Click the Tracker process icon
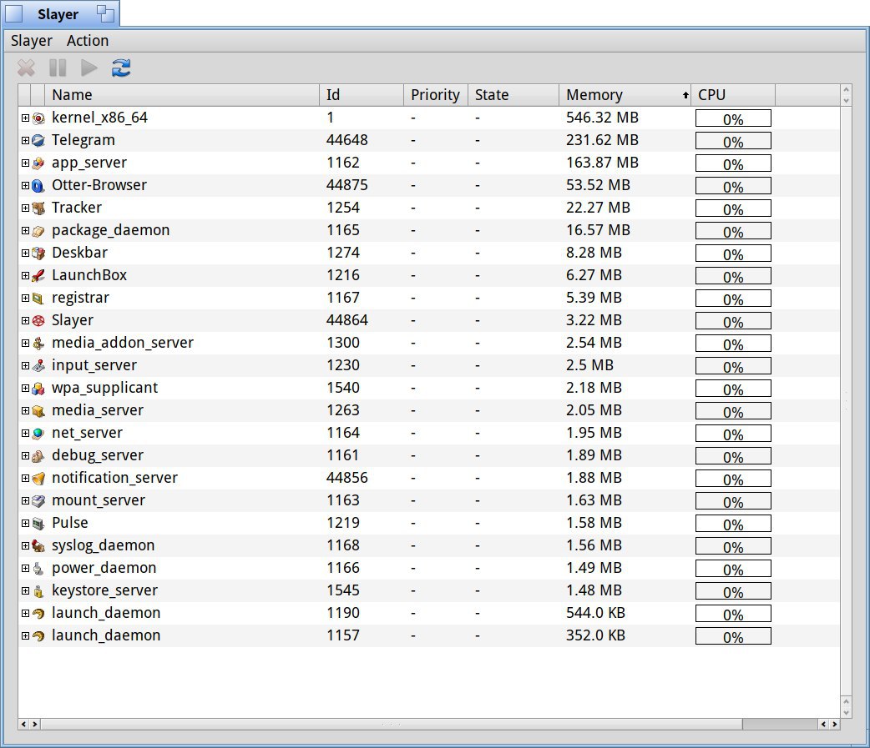Viewport: 870px width, 748px height. 38,208
